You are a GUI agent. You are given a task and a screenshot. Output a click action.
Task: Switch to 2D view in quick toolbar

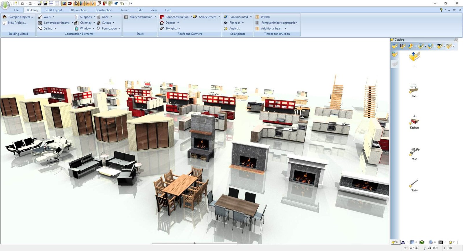39,3
